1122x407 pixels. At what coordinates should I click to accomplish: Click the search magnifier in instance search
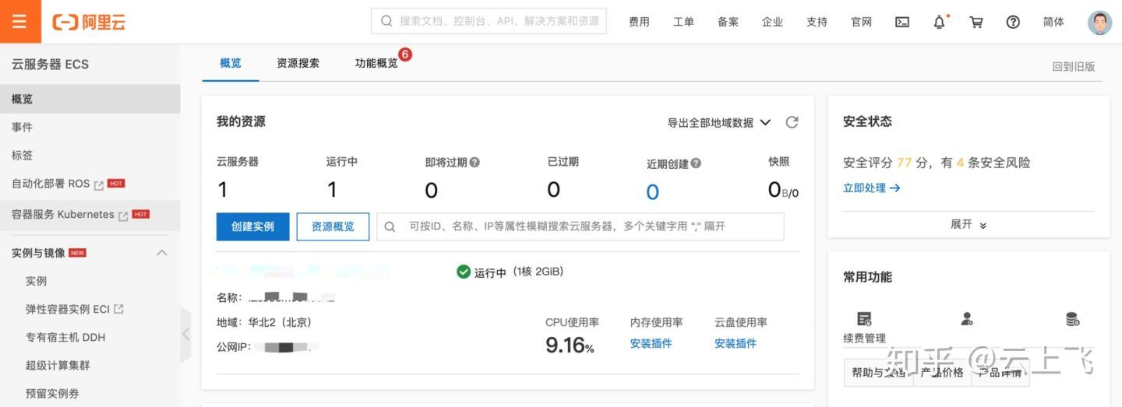click(391, 226)
